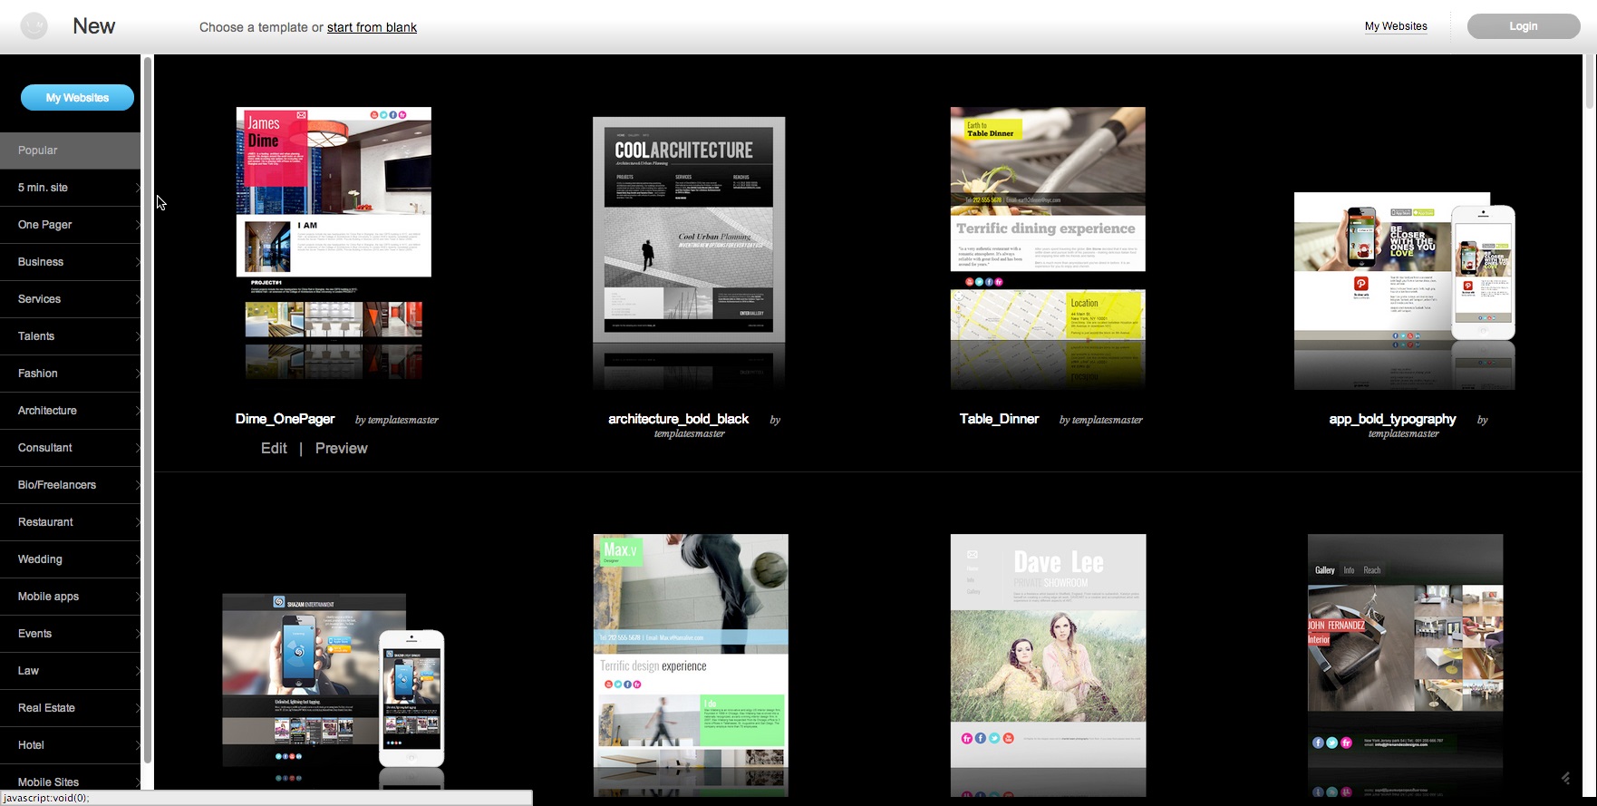Click the diagonal stripes icon in page corner

pos(1565,778)
